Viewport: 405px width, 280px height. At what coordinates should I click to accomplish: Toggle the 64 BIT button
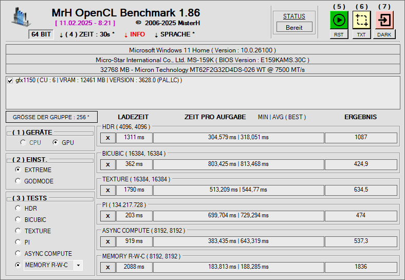(41, 34)
